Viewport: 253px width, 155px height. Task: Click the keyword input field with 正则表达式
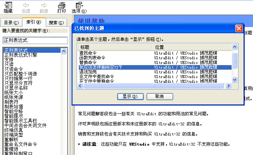pos(35,40)
